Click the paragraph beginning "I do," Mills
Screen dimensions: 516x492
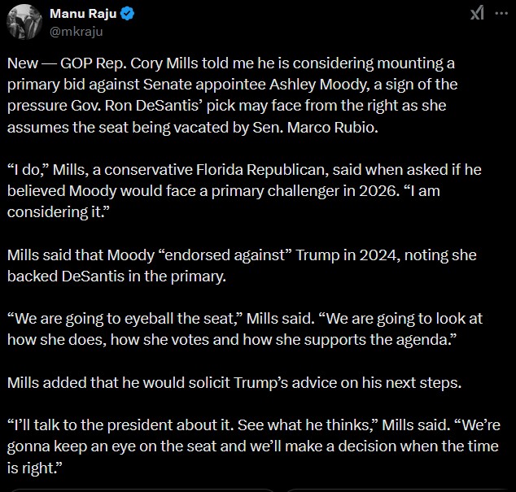pos(244,191)
